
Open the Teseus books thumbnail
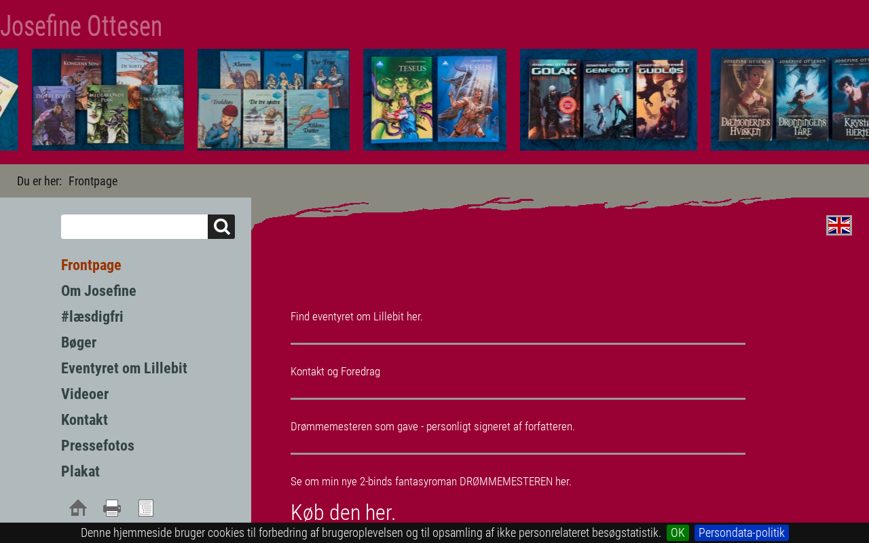(x=434, y=99)
